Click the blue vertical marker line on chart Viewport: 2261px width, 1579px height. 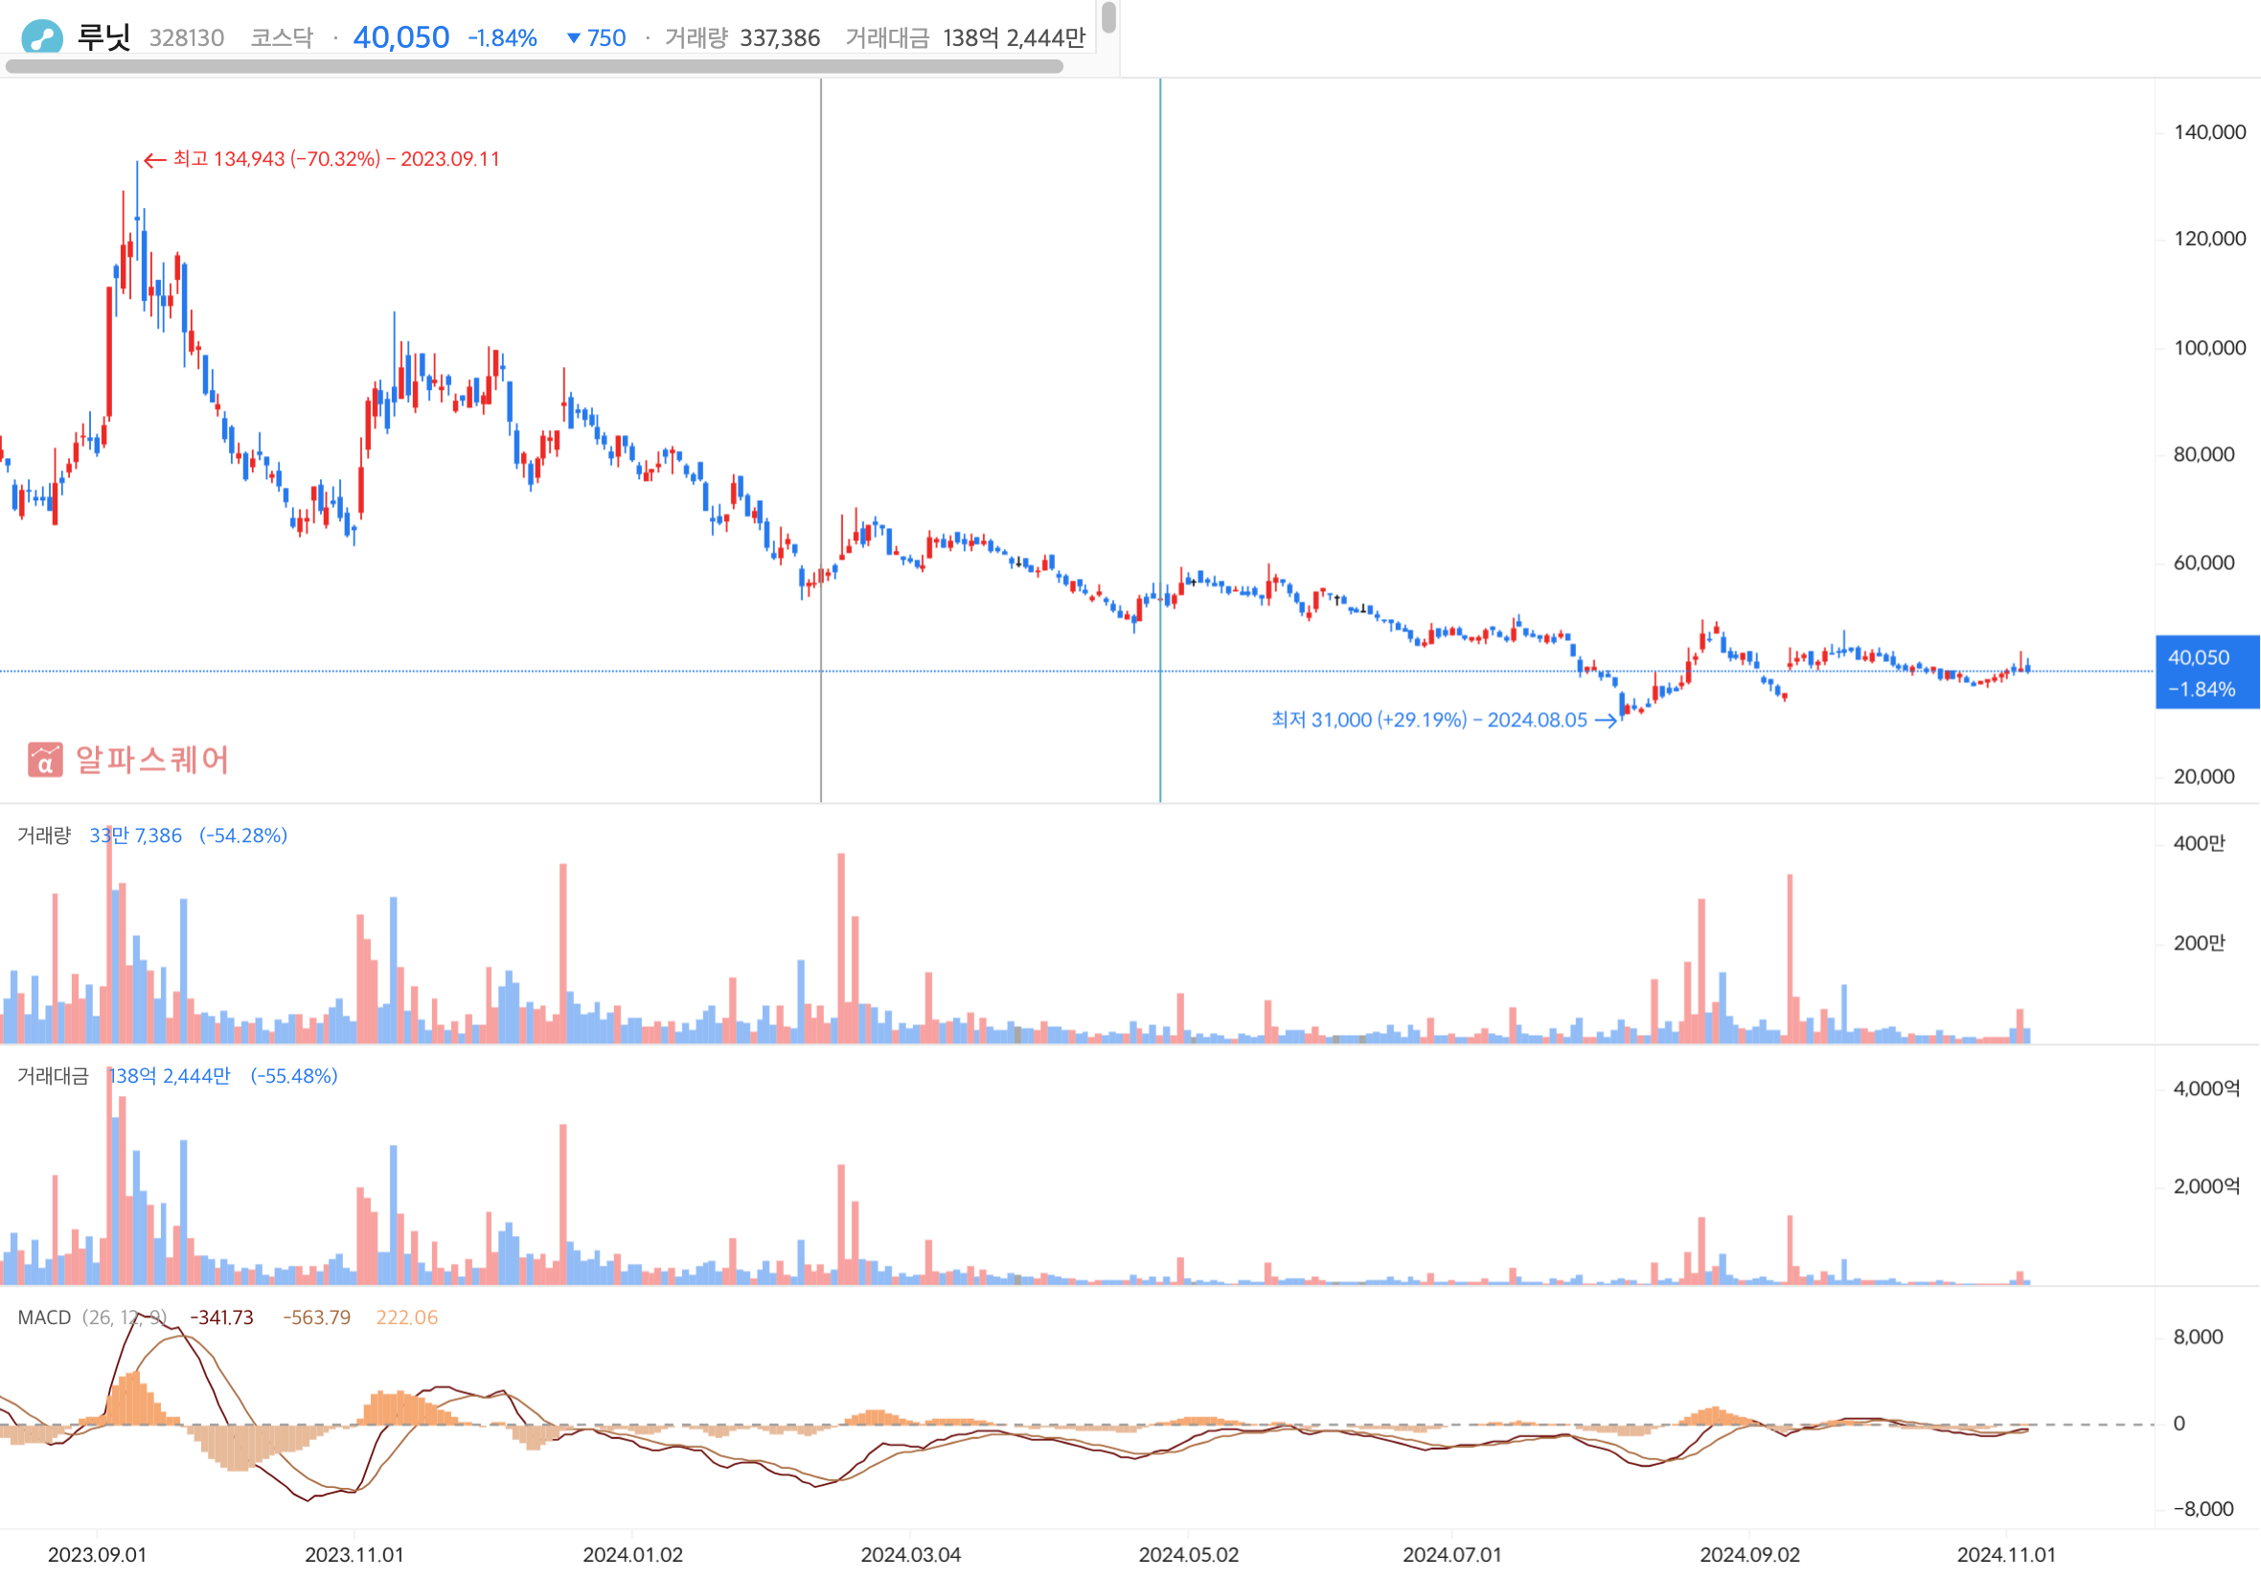[1160, 441]
